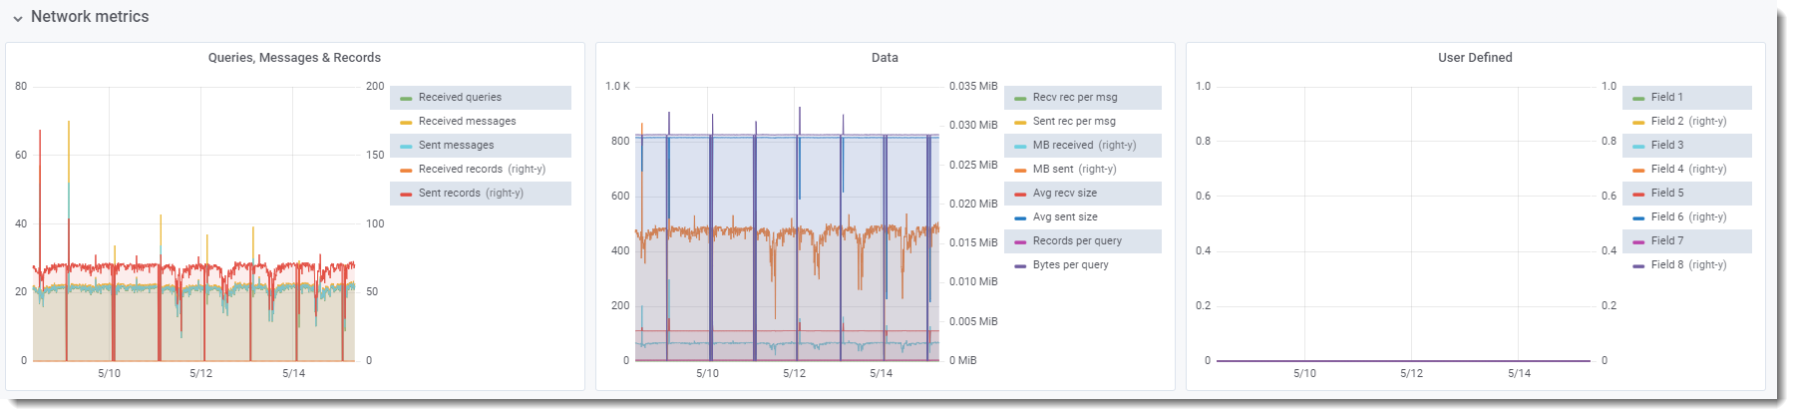Click the Received messages yellow color swatch
Screen dimensions: 1795x417
pyautogui.click(x=406, y=122)
